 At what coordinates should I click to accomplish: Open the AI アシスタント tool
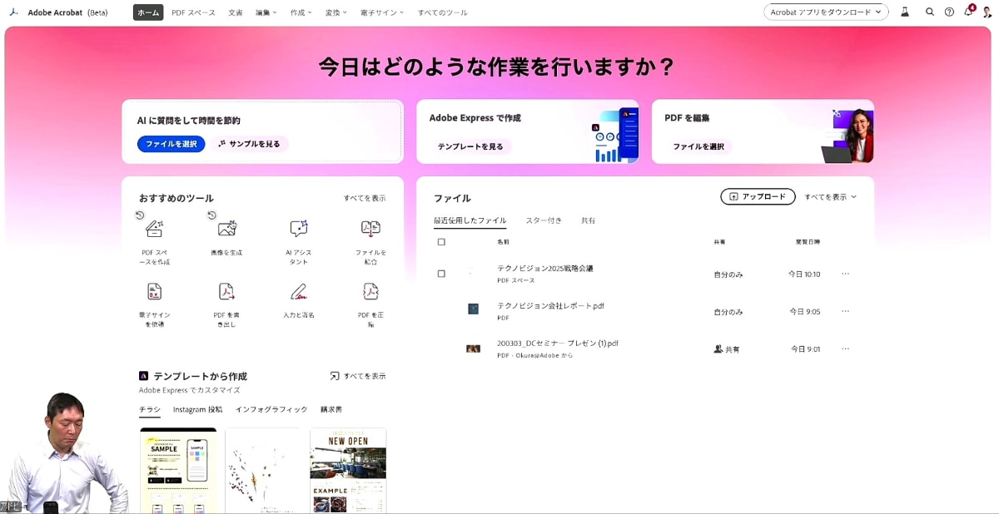[x=298, y=242]
